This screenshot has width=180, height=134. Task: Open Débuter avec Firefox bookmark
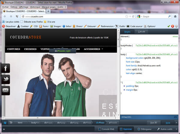click(32, 22)
